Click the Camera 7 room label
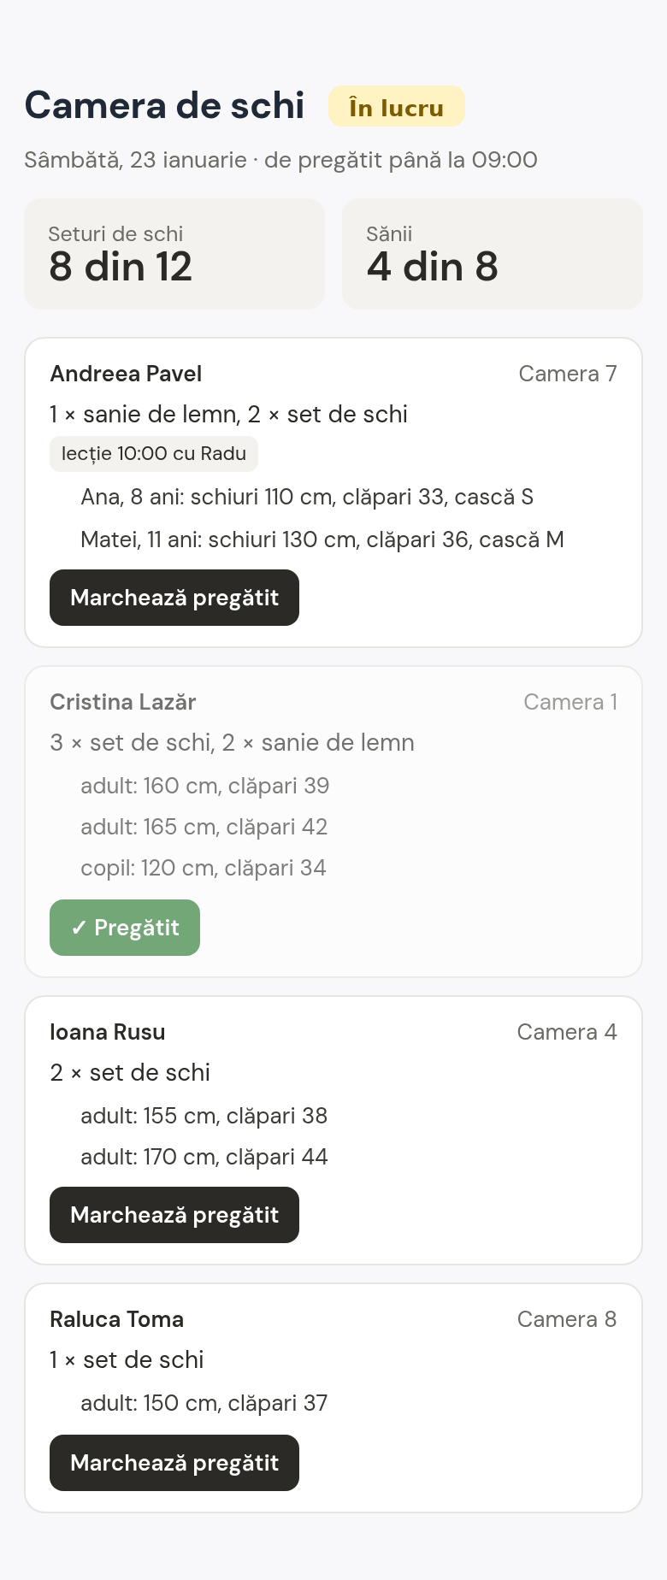 coord(568,374)
